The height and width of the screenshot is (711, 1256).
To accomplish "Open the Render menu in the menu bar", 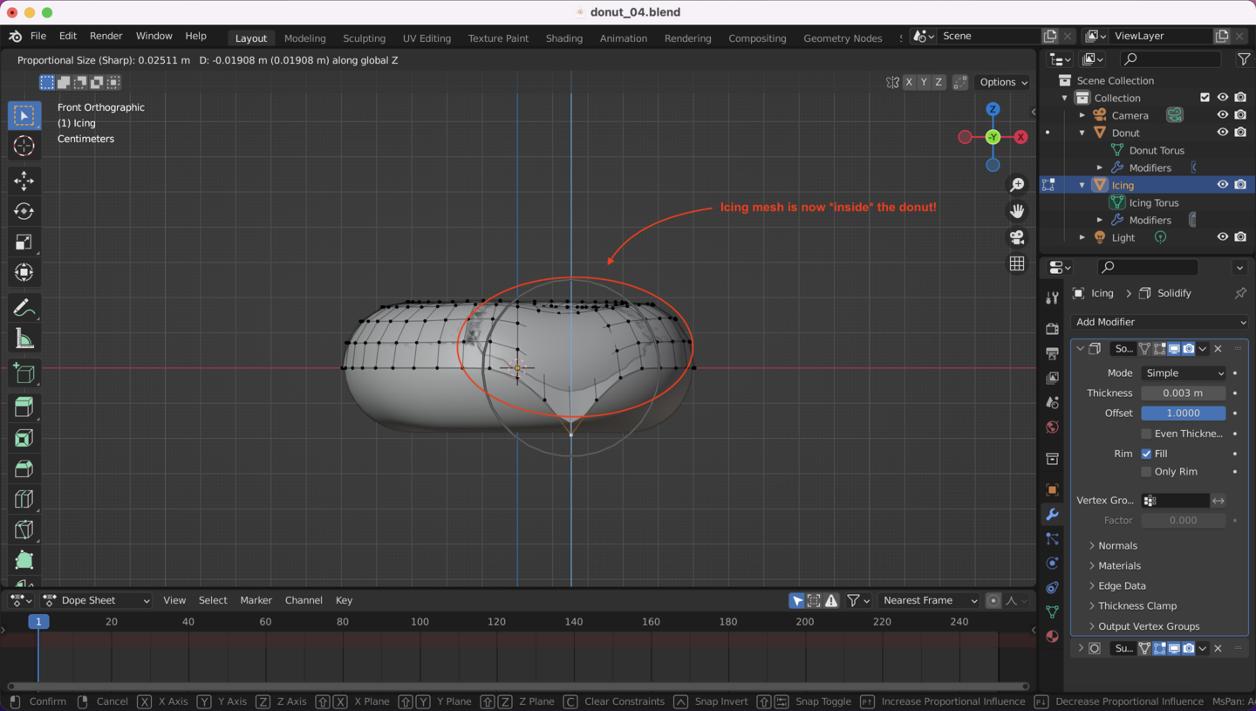I will pos(106,36).
